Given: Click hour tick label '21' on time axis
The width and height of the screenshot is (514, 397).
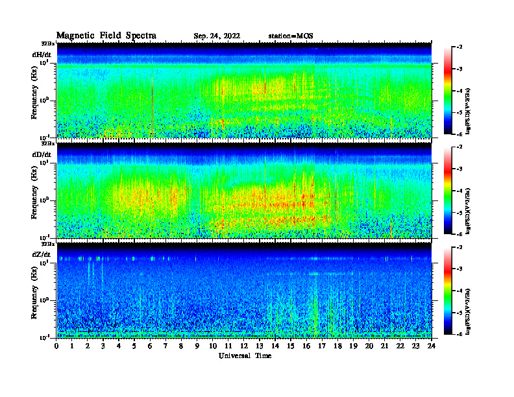Looking at the screenshot, I should click(x=384, y=346).
